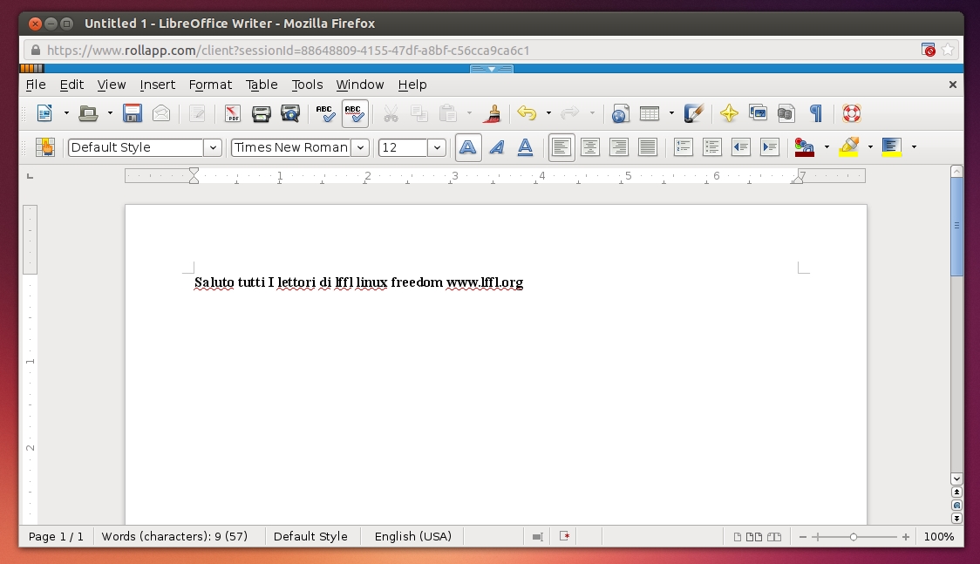Toggle Italic formatting
The width and height of the screenshot is (980, 564).
[x=497, y=147]
